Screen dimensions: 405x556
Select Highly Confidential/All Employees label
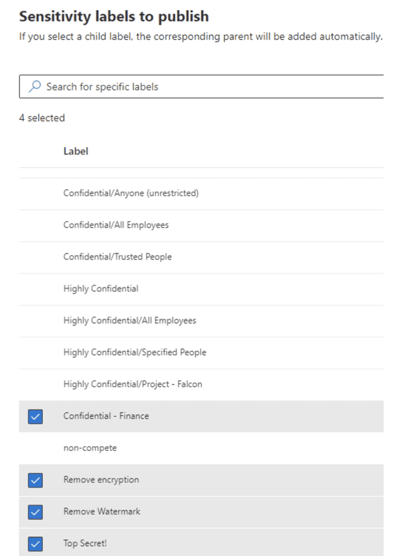(201, 321)
